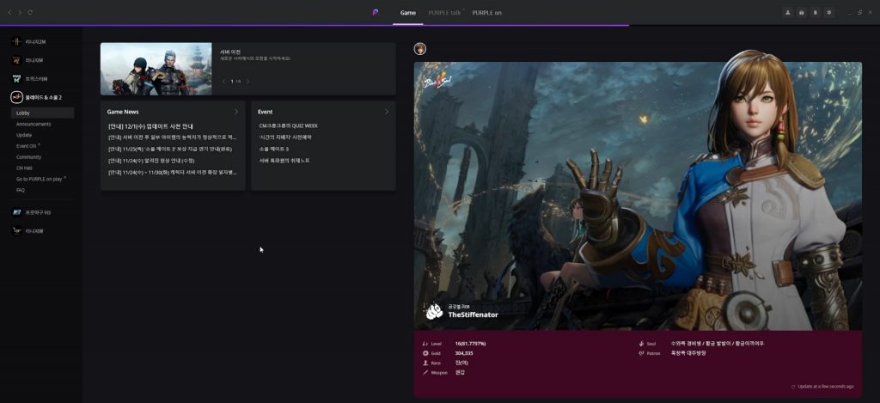Open the CM QUIZ WEEK event
Viewport: 880px width, 403px height.
[289, 125]
